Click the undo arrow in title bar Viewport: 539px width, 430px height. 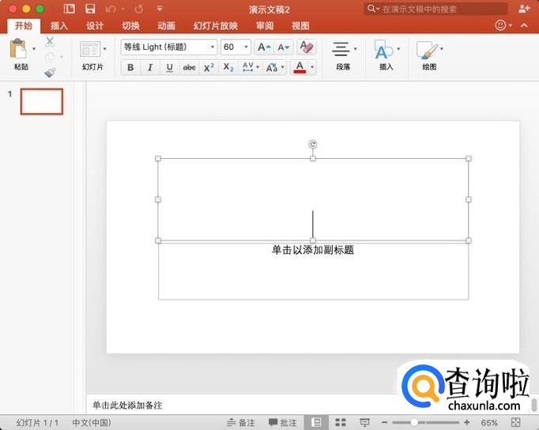click(x=111, y=9)
